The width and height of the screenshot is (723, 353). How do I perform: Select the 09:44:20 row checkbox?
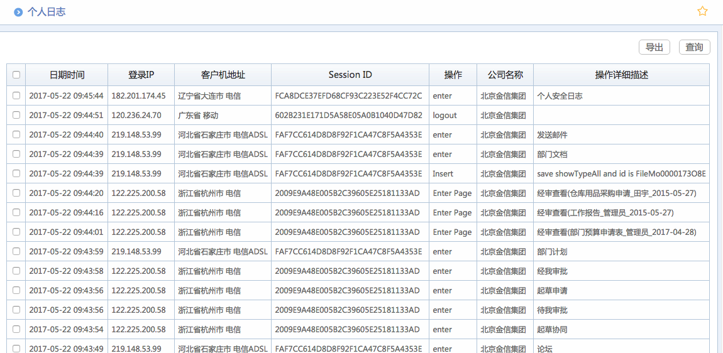click(16, 193)
